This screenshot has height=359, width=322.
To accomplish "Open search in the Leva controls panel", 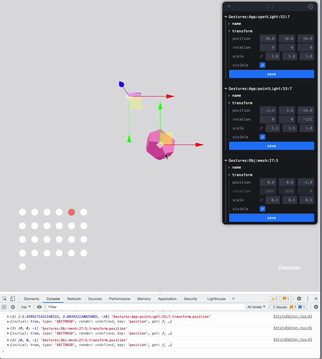I will [x=310, y=6].
